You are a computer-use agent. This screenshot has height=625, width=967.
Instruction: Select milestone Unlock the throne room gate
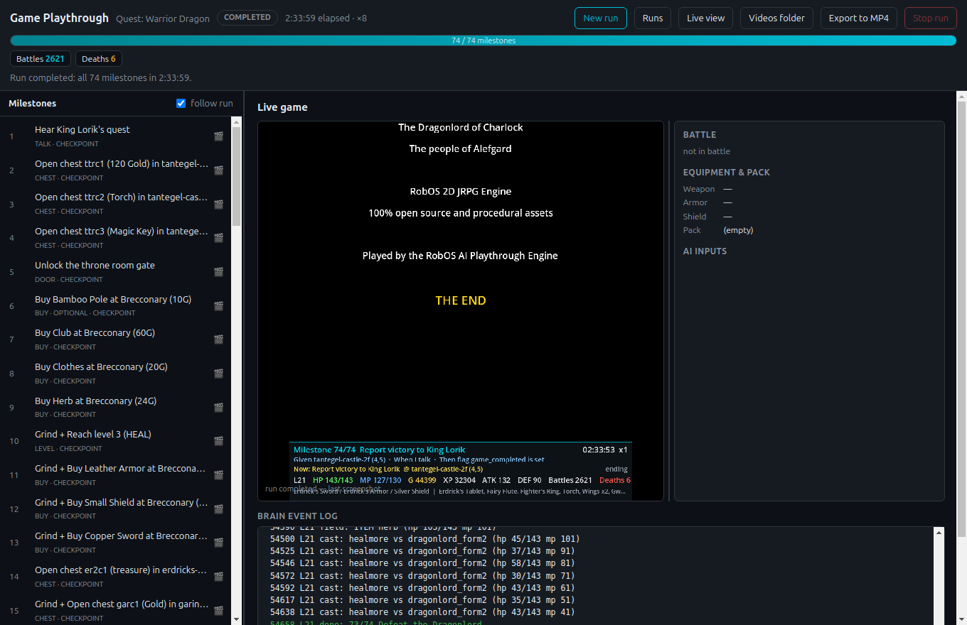point(116,272)
